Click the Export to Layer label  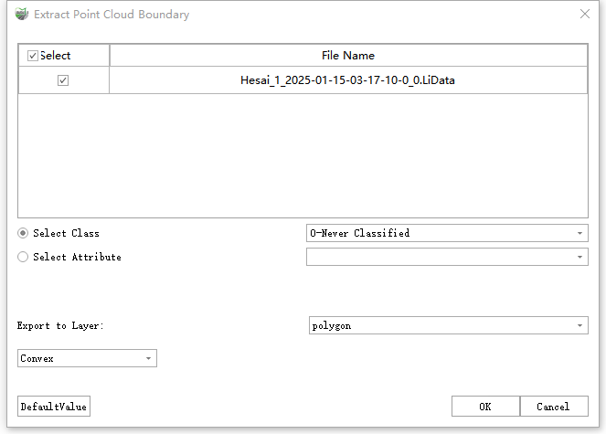(60, 325)
